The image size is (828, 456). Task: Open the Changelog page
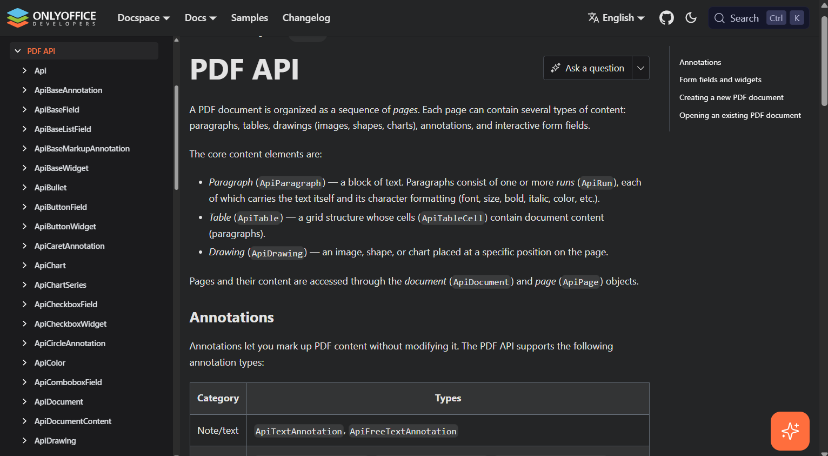306,17
